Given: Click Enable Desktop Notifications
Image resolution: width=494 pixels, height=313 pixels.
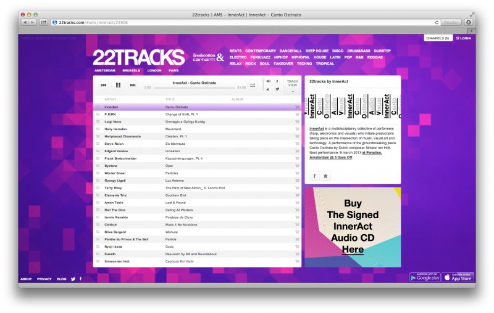Looking at the screenshot, I should point(49,38).
